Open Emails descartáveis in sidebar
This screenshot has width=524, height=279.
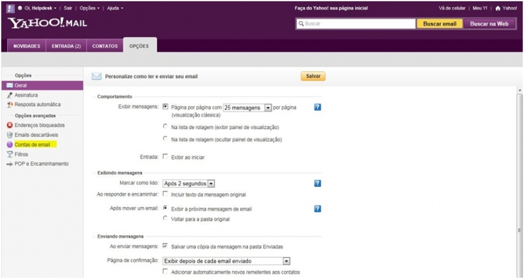coord(36,135)
